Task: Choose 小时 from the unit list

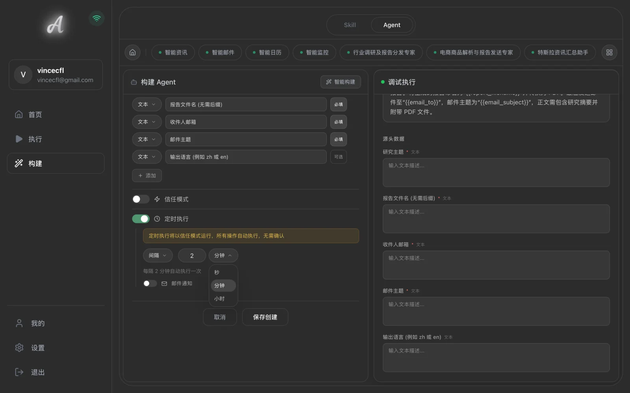Action: 223,299
